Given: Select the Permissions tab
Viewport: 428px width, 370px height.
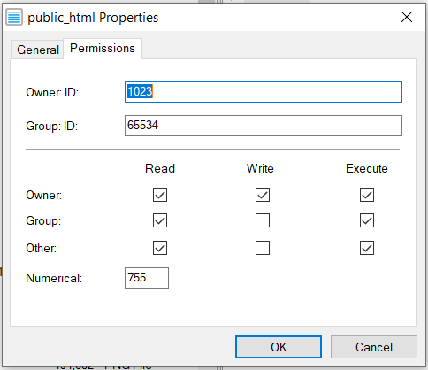Looking at the screenshot, I should point(103,49).
